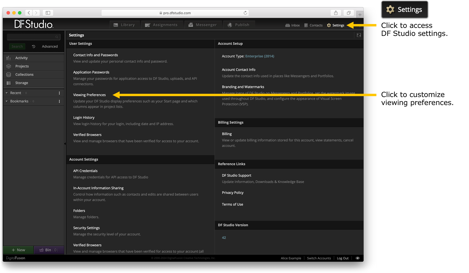
Task: Open Billing settings
Action: (227, 134)
